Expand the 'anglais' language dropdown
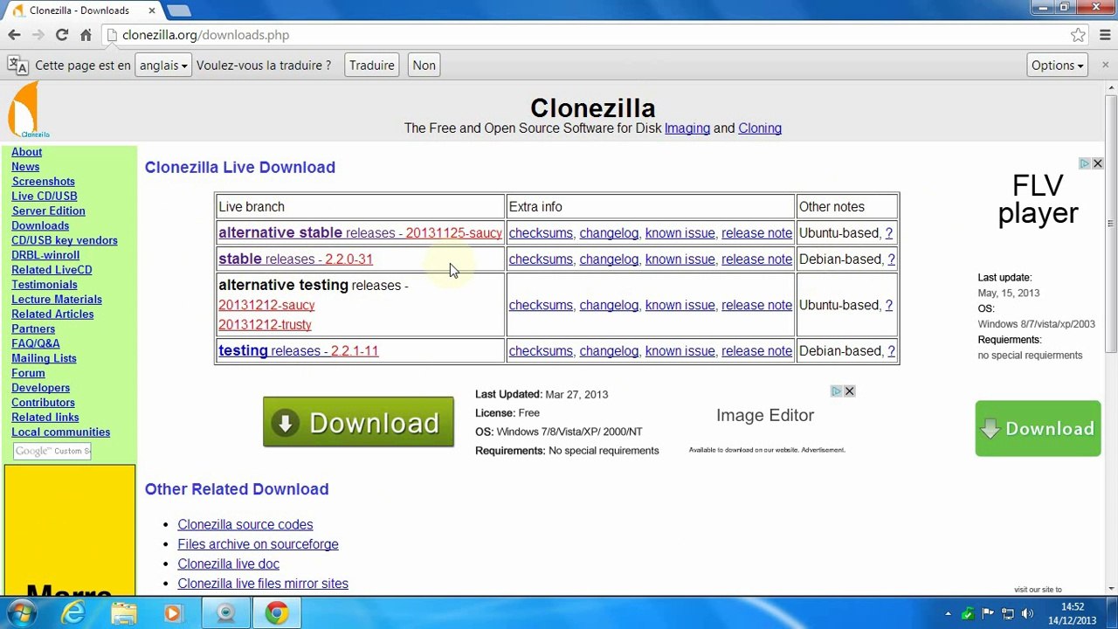This screenshot has width=1118, height=629. point(163,66)
